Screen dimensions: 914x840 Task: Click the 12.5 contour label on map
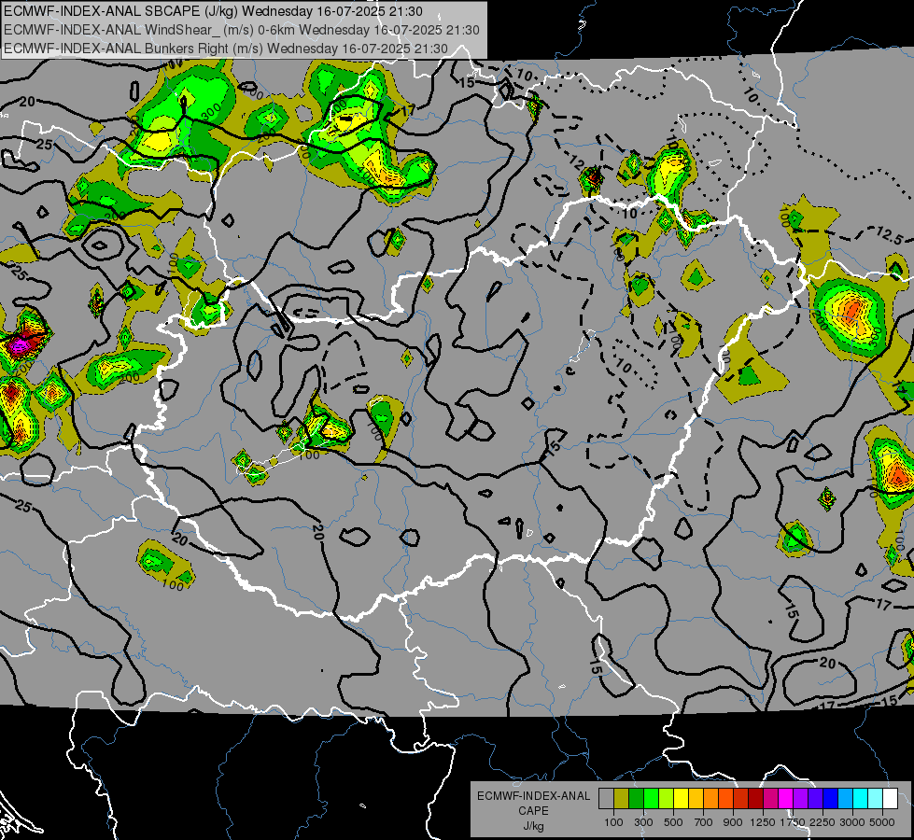point(890,235)
